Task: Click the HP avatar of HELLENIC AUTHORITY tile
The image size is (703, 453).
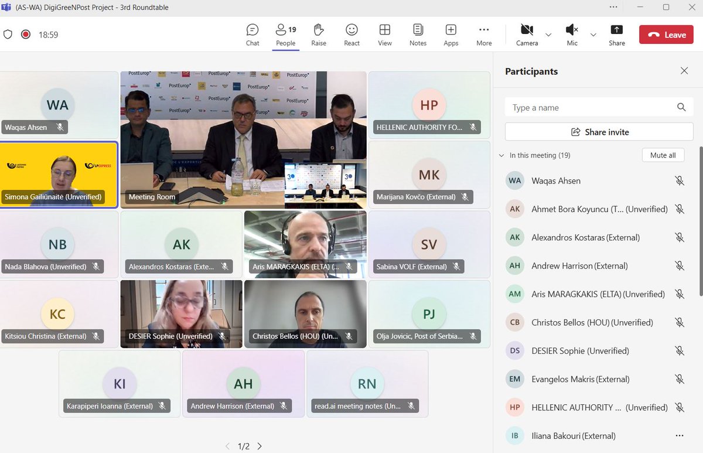Action: [x=429, y=105]
